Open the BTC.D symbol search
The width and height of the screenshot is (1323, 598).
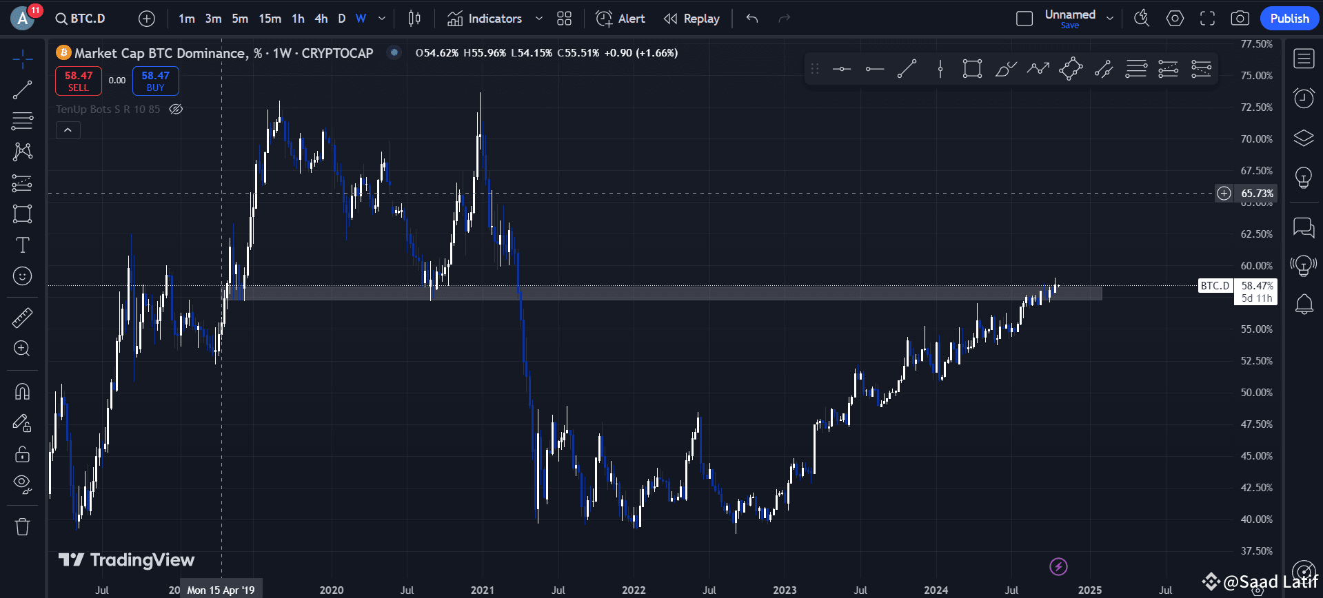(81, 19)
